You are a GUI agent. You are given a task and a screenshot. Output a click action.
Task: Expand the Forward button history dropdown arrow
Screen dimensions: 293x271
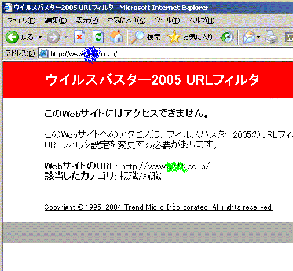(x=66, y=37)
